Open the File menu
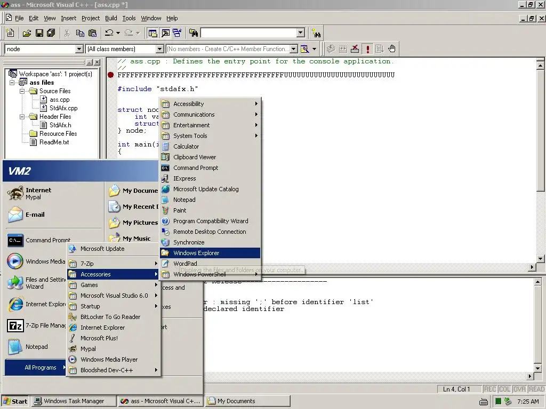This screenshot has width=546, height=409. 19,18
